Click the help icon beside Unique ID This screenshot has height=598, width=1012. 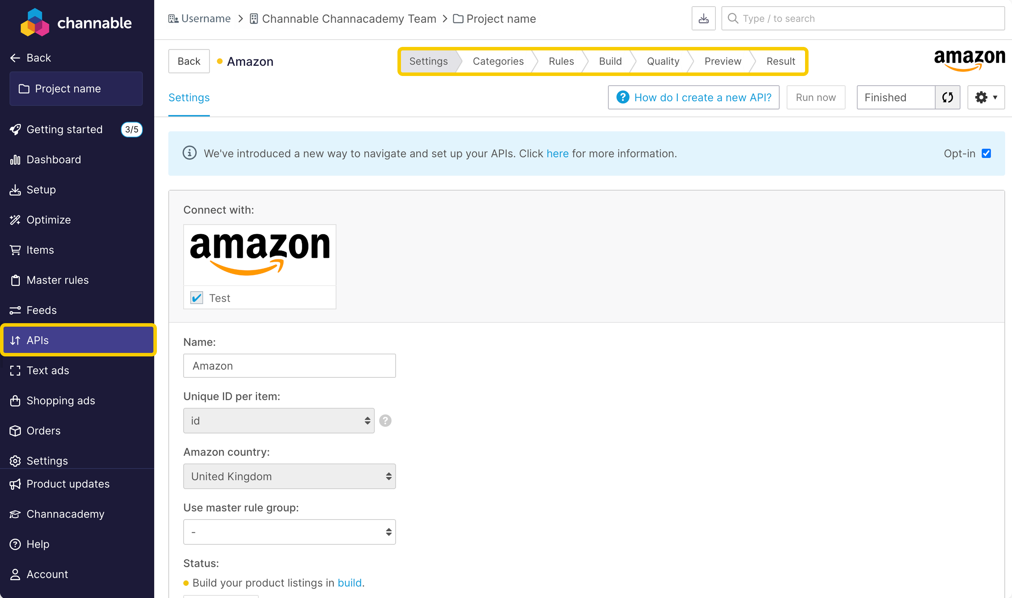coord(385,421)
